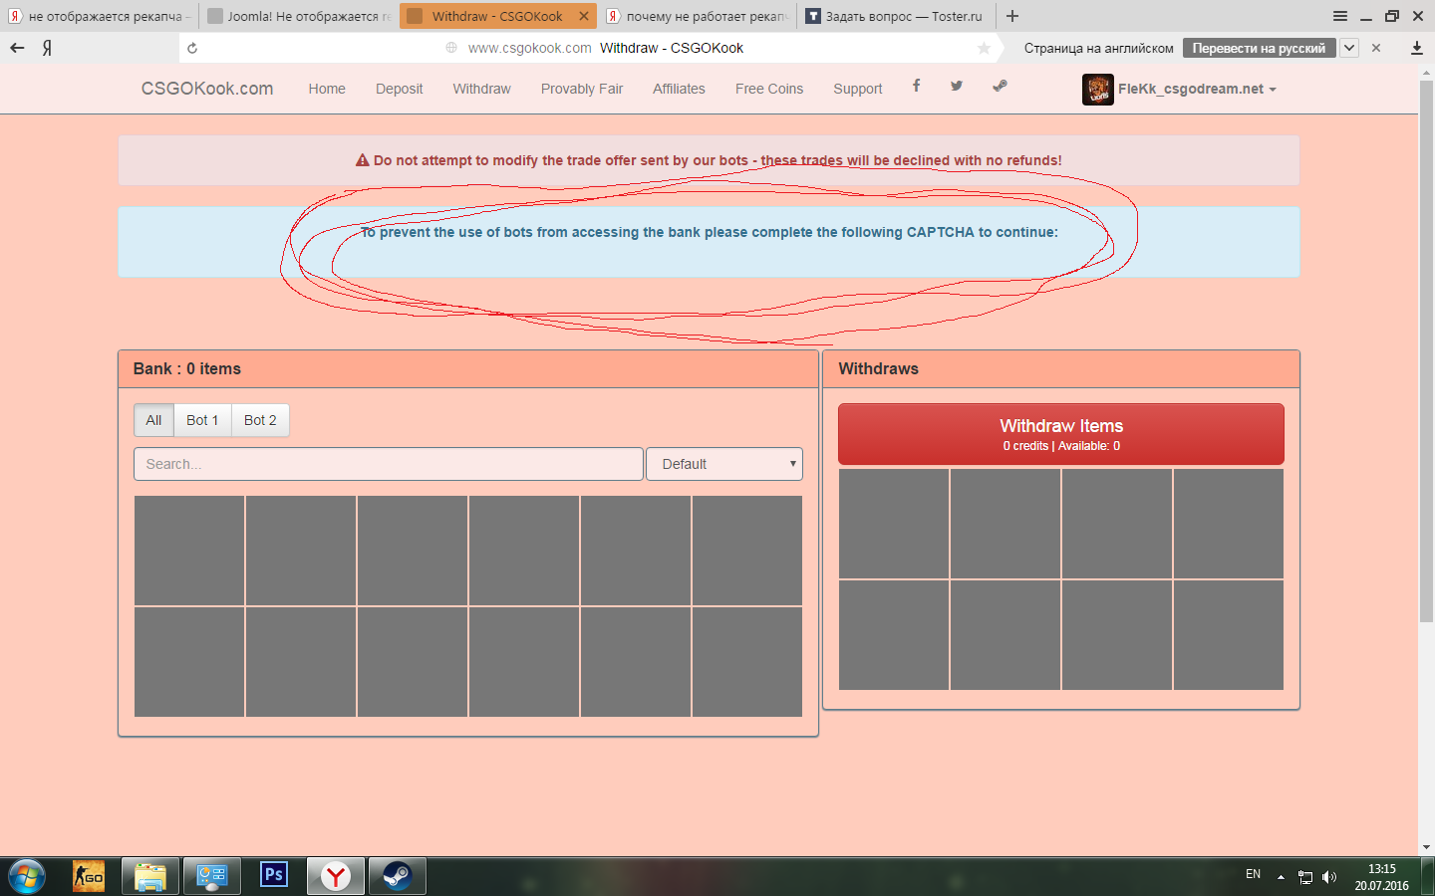Click the page vertical scrollbar

point(1426,351)
